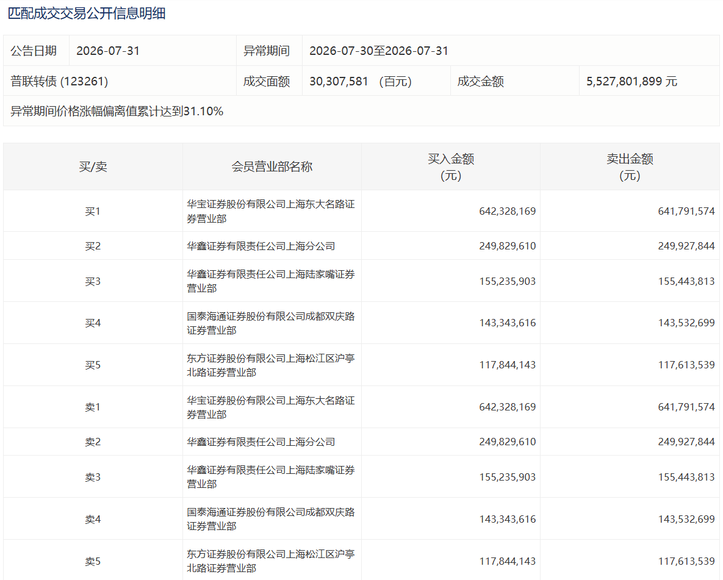Select the 买4 row label
Screen dimensions: 723x580
click(x=93, y=323)
